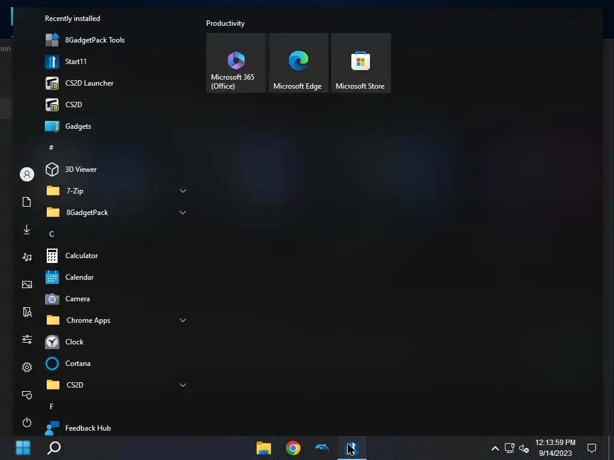Open the Calendar app

click(116, 277)
